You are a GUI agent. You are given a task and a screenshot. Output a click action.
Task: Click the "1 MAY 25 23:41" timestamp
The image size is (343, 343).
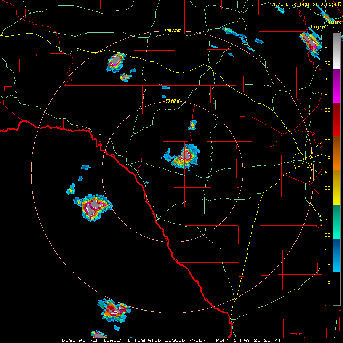pos(257,340)
